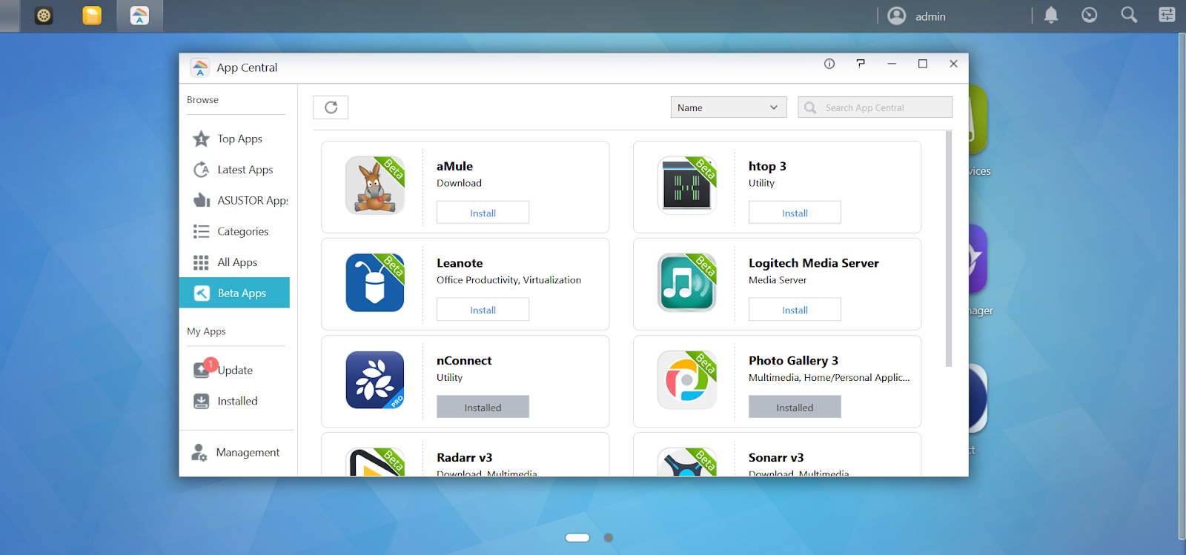Open notifications bell in top bar
Image resolution: width=1186 pixels, height=555 pixels.
pyautogui.click(x=1051, y=16)
